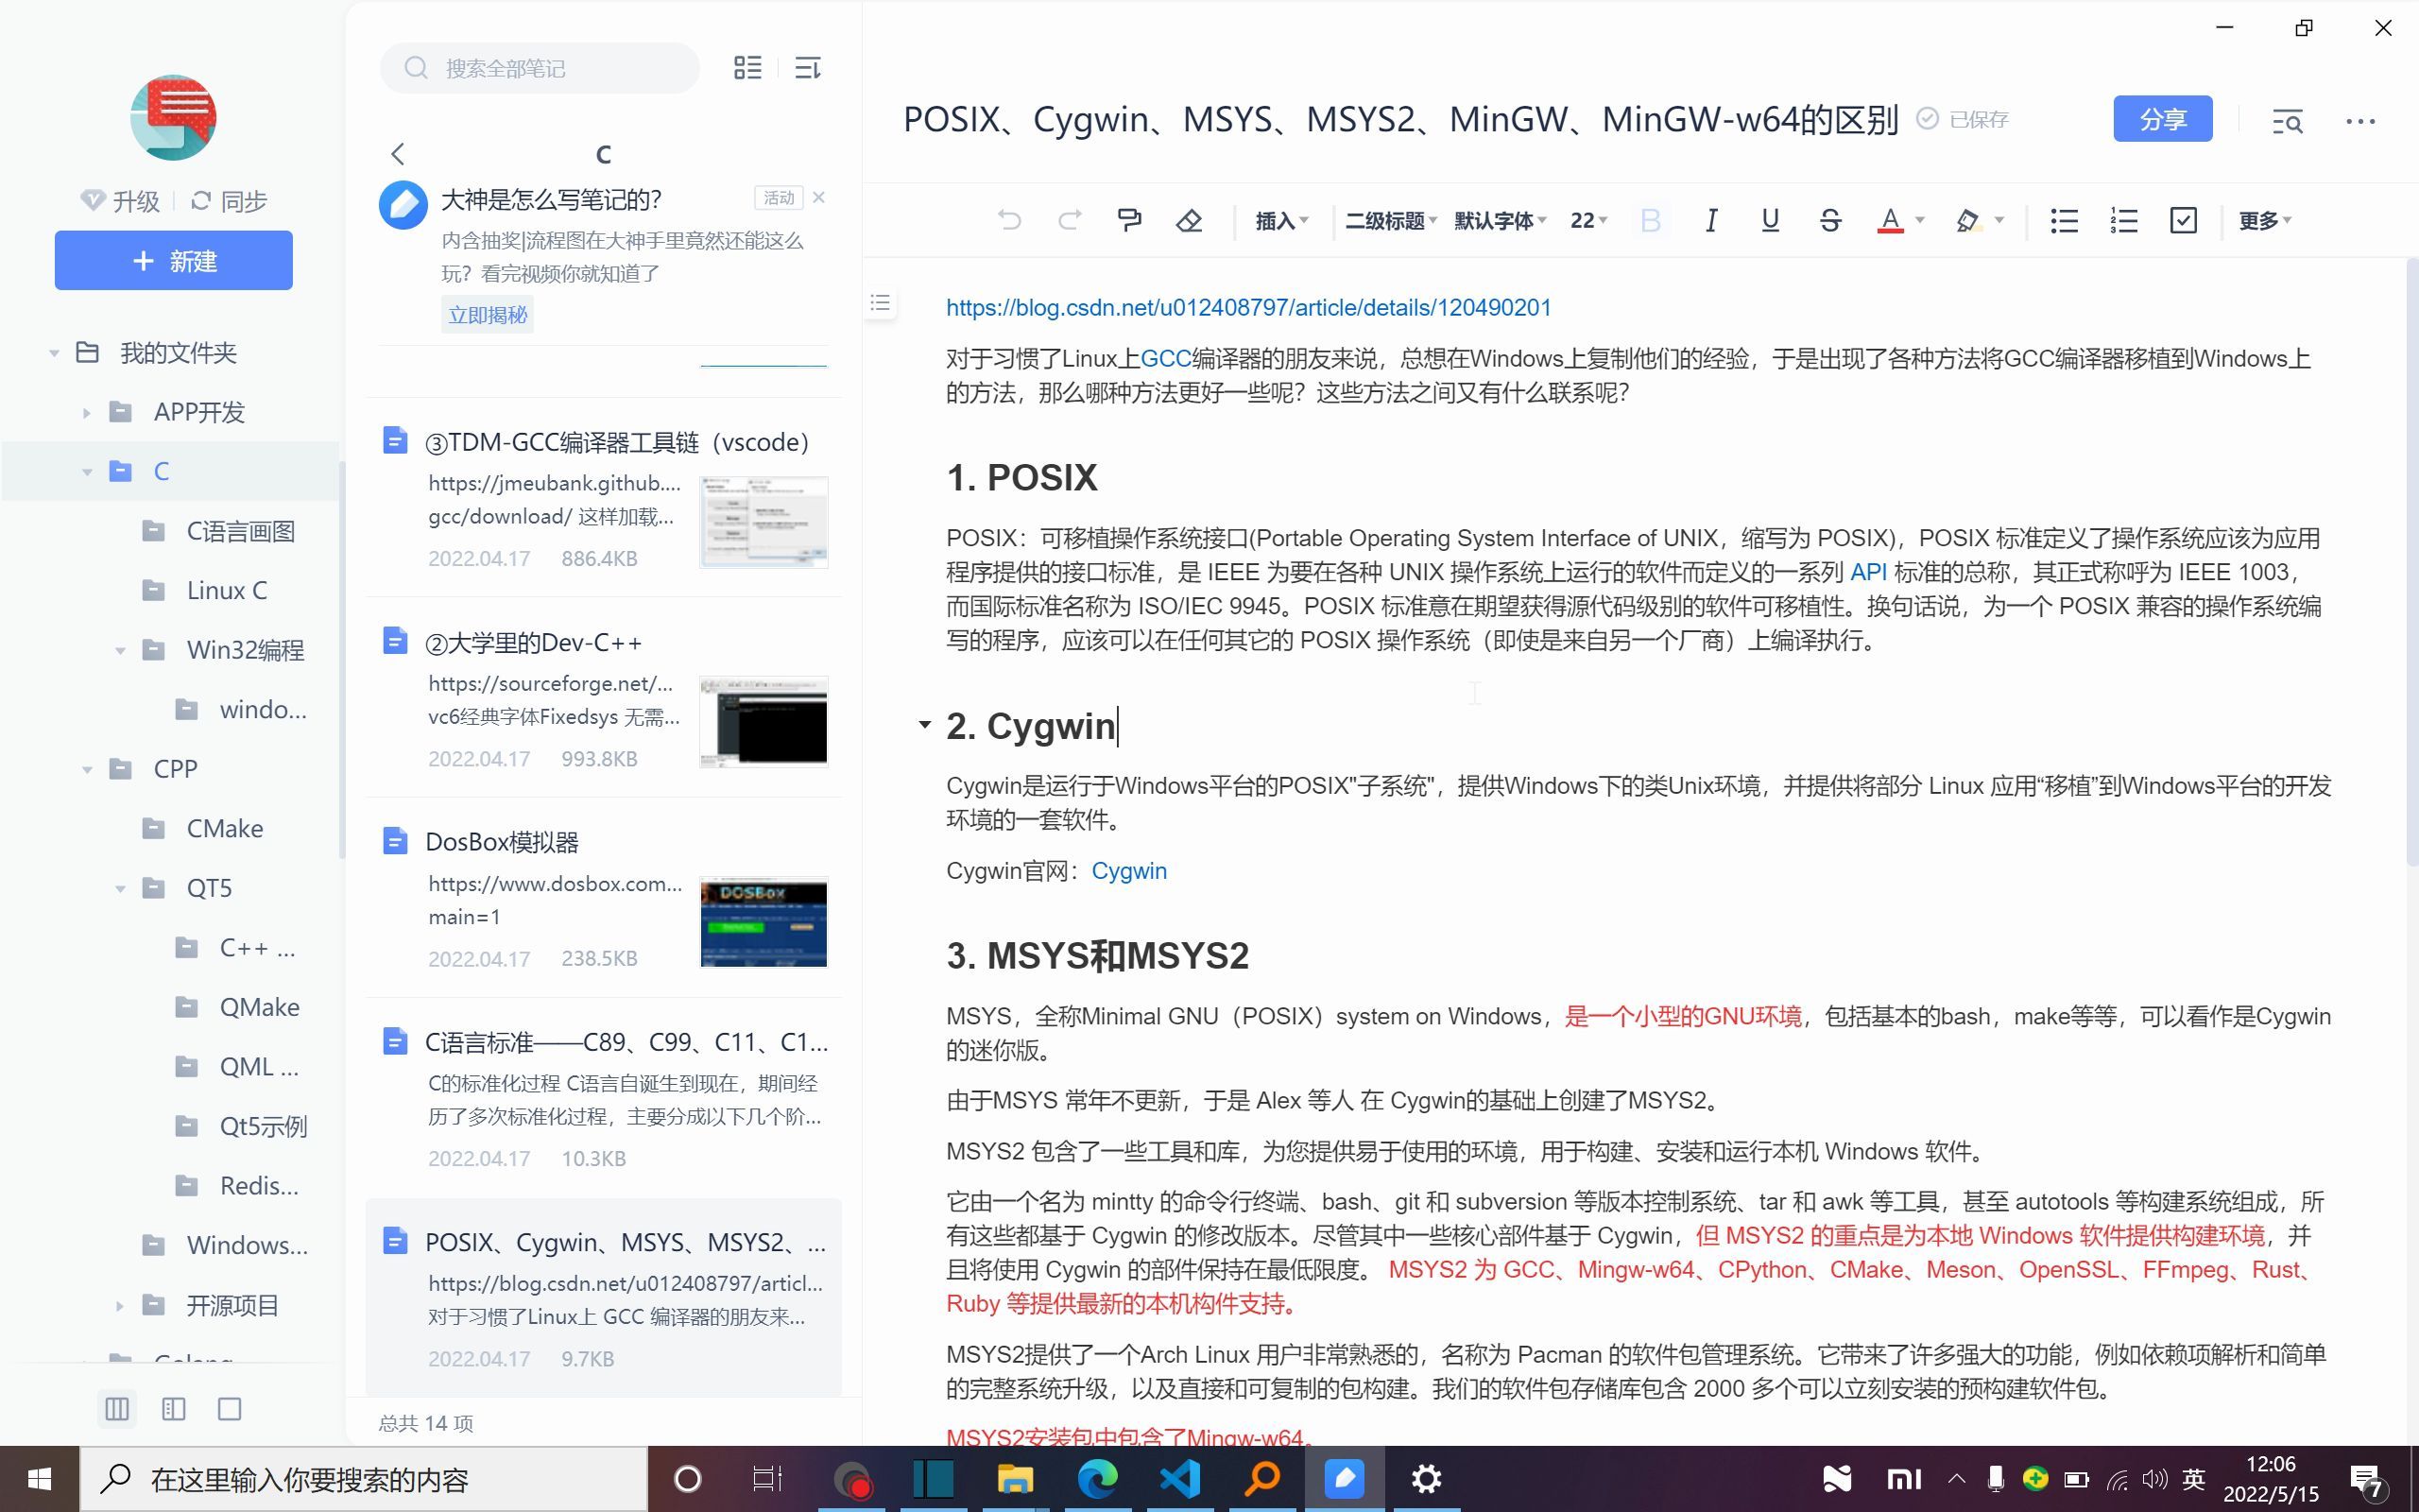Go back with the arrow above note list
Image resolution: width=2419 pixels, height=1512 pixels.
tap(398, 153)
